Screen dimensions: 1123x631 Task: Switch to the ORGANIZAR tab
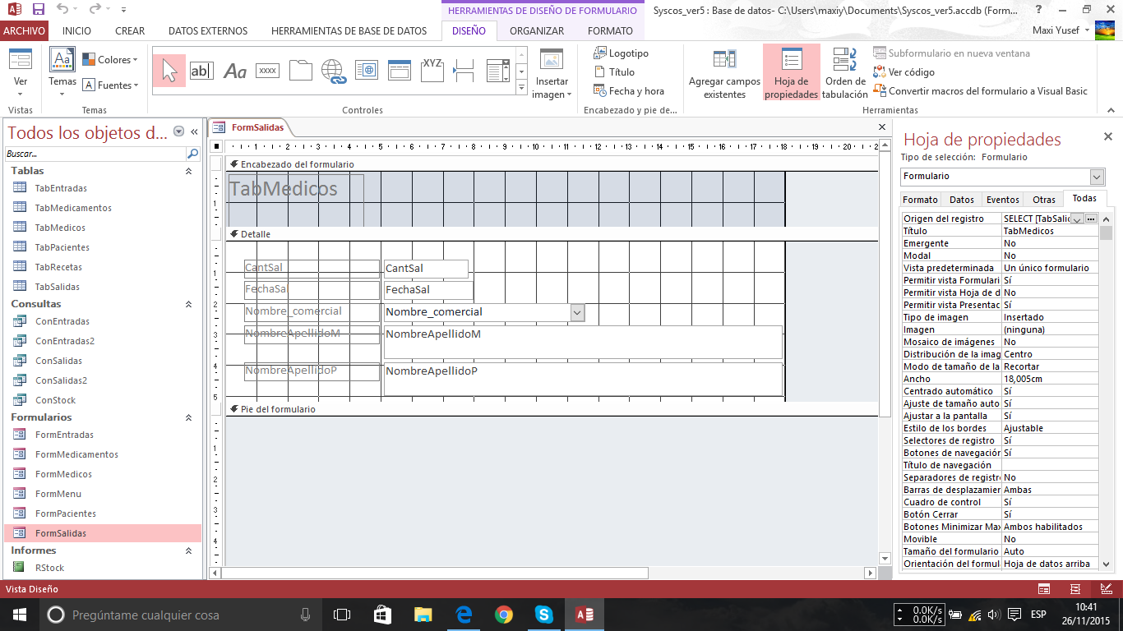coord(537,31)
